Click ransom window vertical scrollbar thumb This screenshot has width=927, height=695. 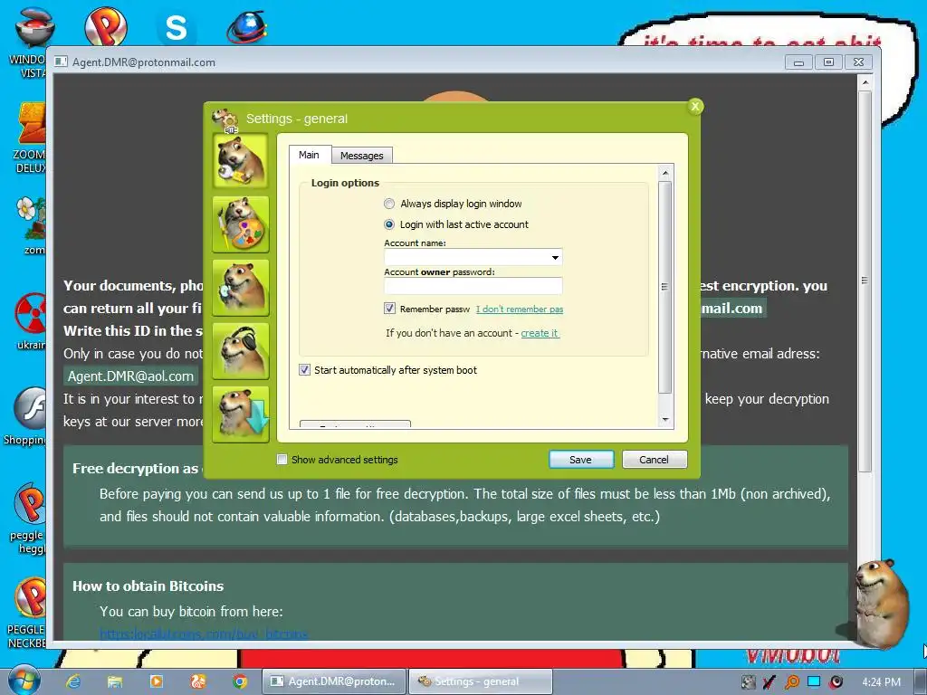865,281
